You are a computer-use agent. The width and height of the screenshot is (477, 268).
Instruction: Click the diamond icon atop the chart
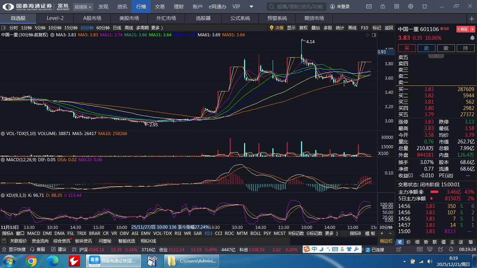367,35
